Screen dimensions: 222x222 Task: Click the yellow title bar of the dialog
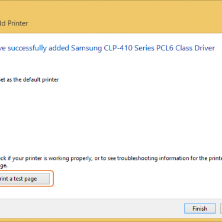(x=111, y=17)
